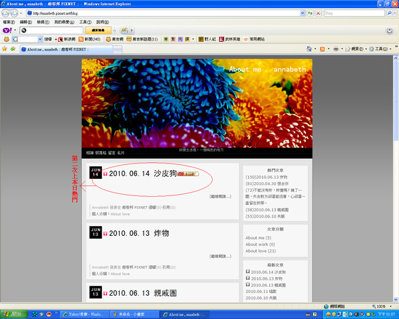This screenshot has height=319, width=399.
Task: Click the red Stop loading icon
Action: pyautogui.click(x=318, y=13)
